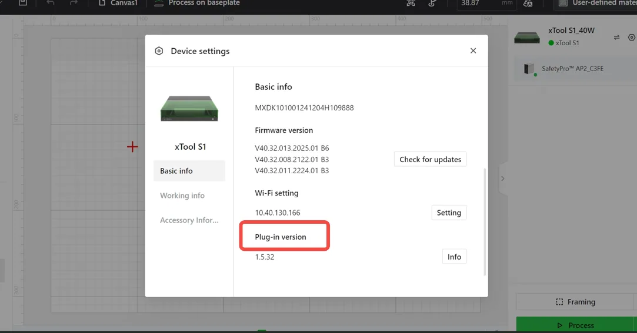This screenshot has height=333, width=637.
Task: Collapse the right panel with chevron arrow
Action: [x=502, y=179]
